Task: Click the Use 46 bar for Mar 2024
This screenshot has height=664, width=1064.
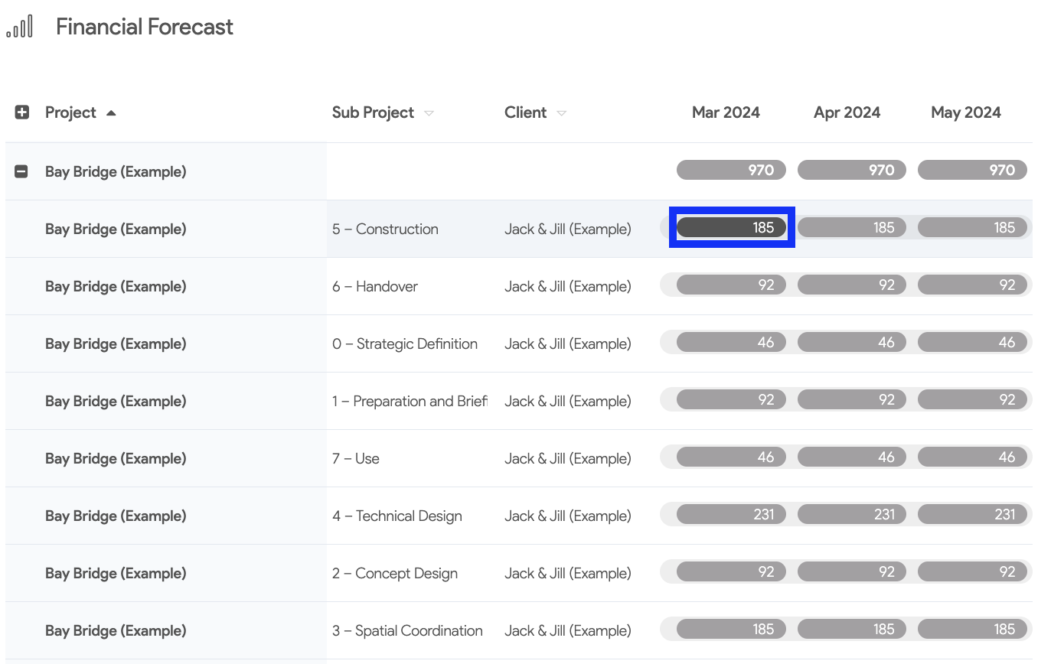Action: pyautogui.click(x=731, y=457)
